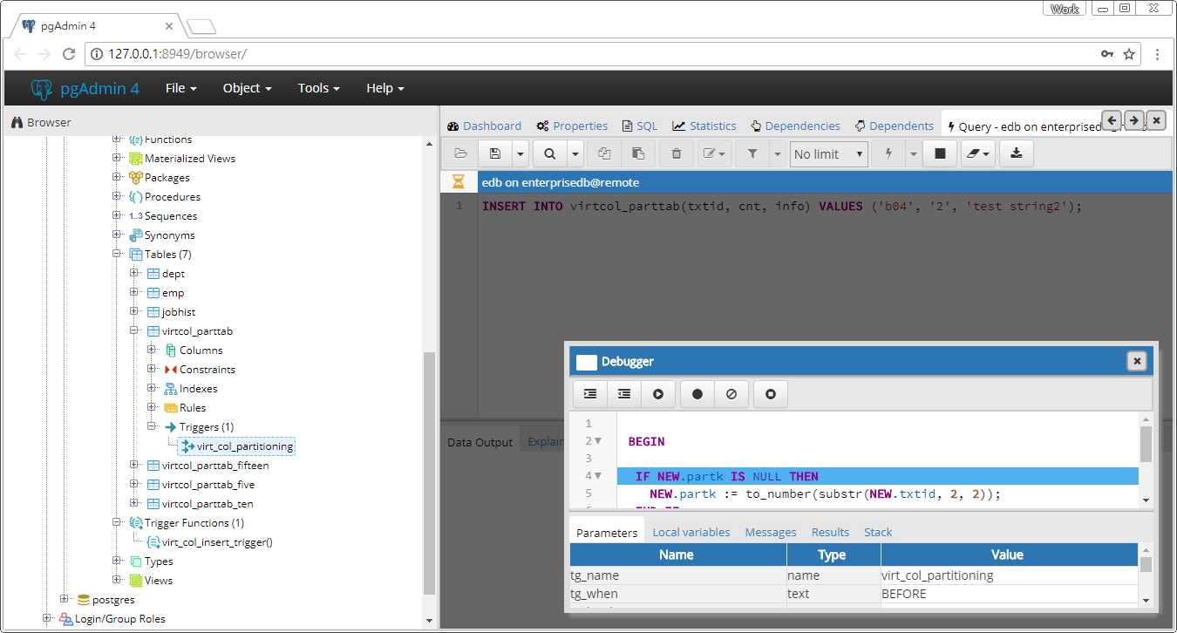Open Results tab in Debugger
The width and height of the screenshot is (1177, 633).
[x=830, y=532]
